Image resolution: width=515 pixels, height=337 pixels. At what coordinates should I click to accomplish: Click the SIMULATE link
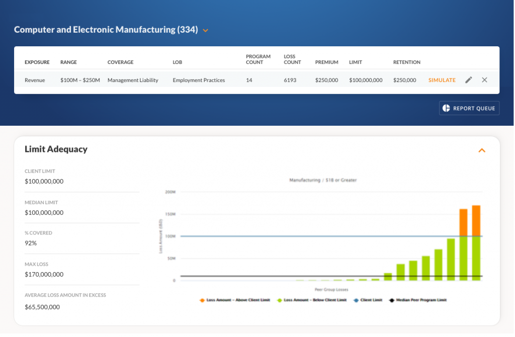(x=442, y=80)
